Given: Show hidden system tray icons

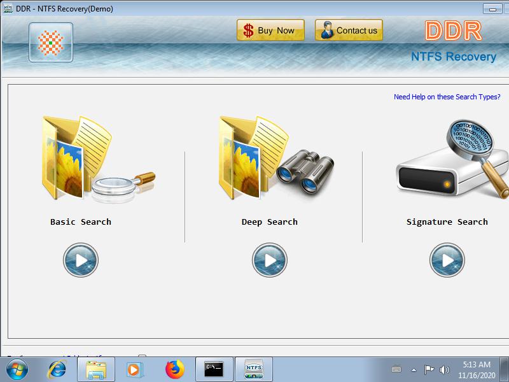Looking at the screenshot, I should point(414,370).
